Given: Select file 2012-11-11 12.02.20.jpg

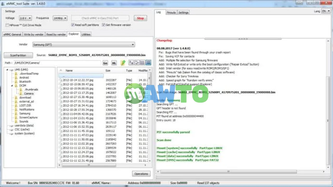Looking at the screenshot, I should point(78,144).
